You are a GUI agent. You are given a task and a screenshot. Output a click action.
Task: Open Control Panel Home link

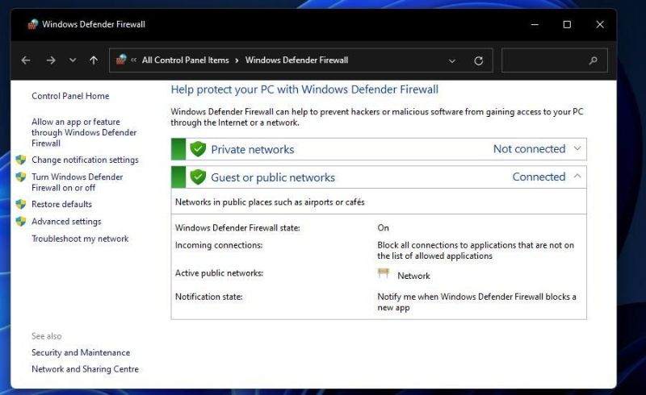[x=70, y=96]
